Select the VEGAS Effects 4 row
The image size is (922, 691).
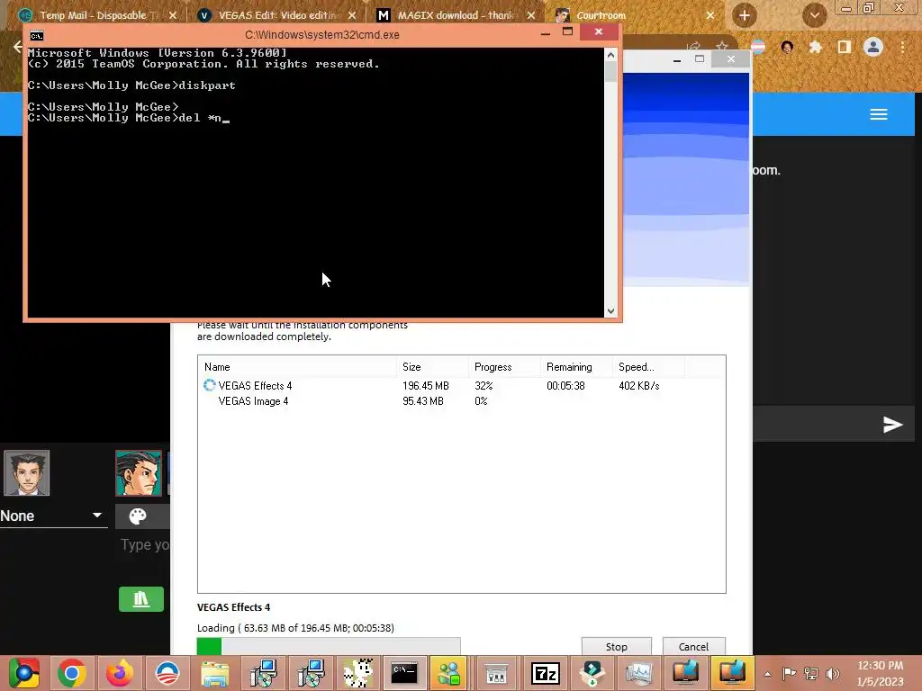coord(461,385)
